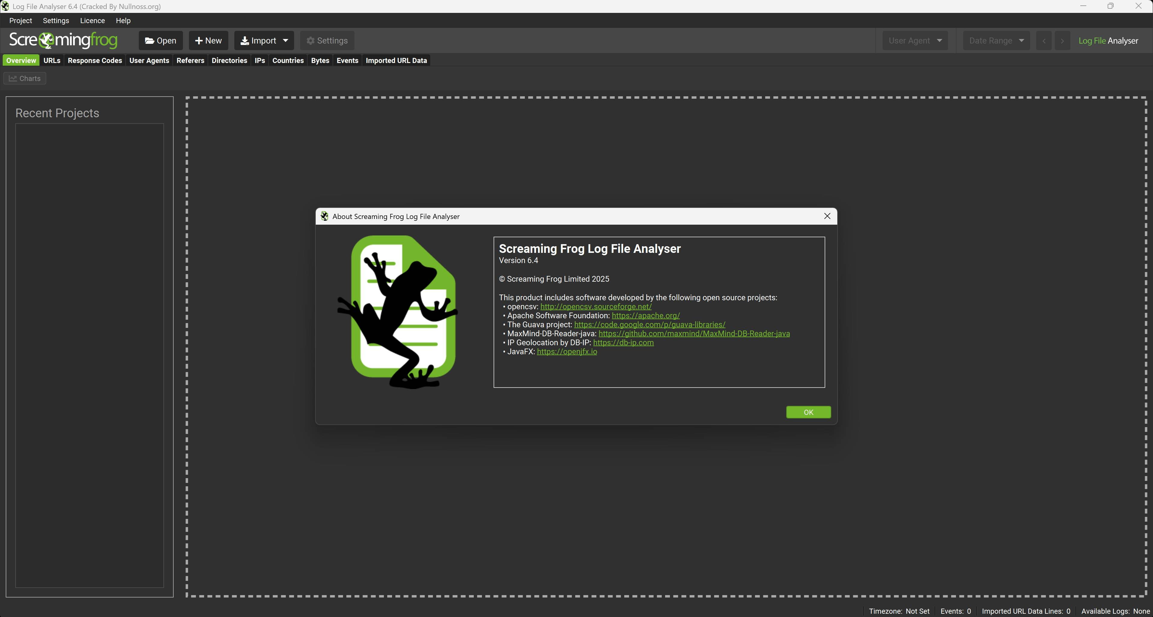This screenshot has width=1153, height=617.
Task: Open the Date Range dropdown
Action: tap(996, 41)
